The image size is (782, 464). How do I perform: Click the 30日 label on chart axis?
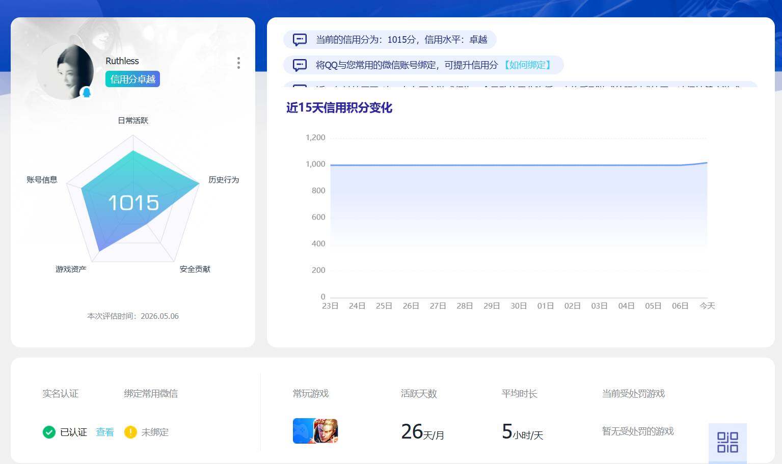[x=519, y=306]
